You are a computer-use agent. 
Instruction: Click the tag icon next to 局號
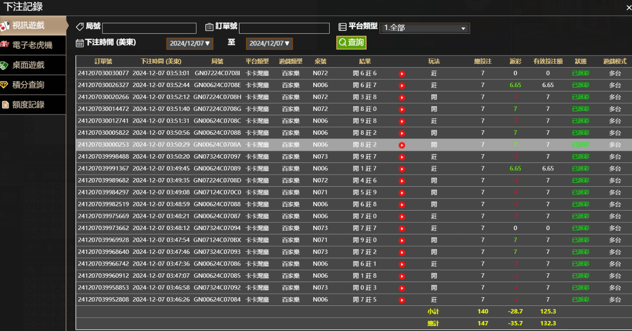click(80, 27)
